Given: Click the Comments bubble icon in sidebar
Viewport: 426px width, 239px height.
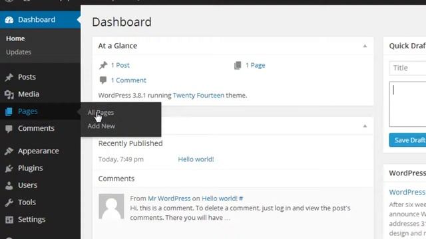Looking at the screenshot, I should (x=9, y=129).
